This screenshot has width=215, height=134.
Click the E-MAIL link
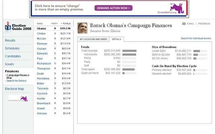point(190,24)
